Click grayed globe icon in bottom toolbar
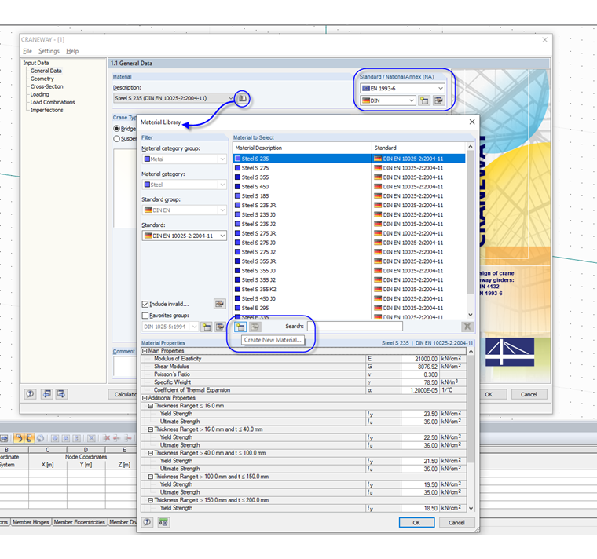This screenshot has height=559, width=597. (x=40, y=438)
